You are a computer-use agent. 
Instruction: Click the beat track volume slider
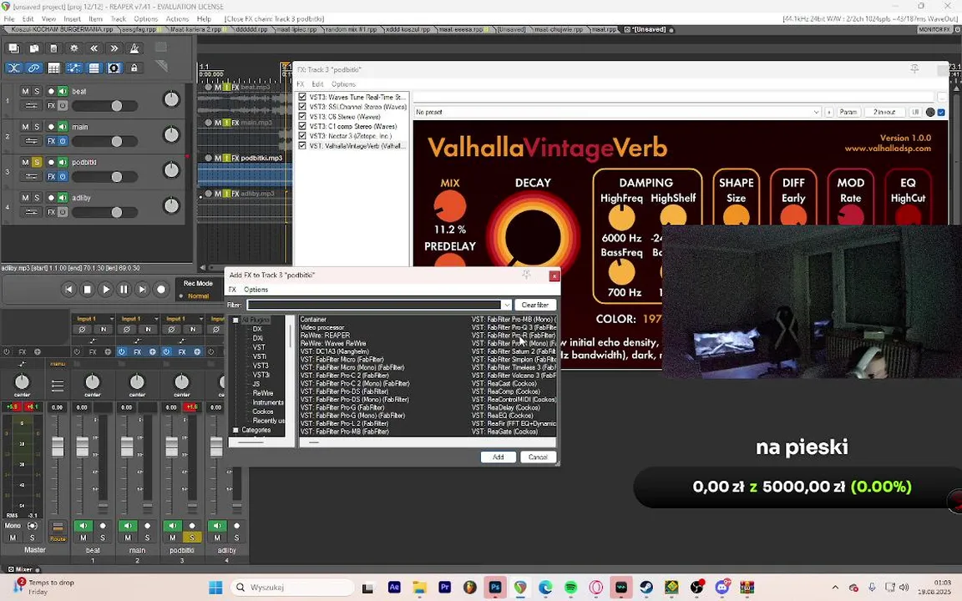(x=105, y=106)
